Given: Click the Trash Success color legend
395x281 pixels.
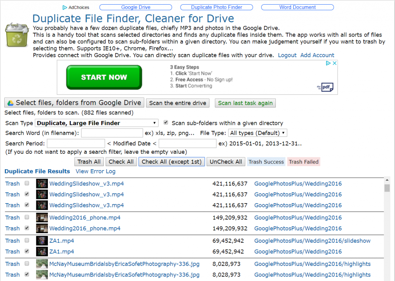Looking at the screenshot, I should coord(266,162).
